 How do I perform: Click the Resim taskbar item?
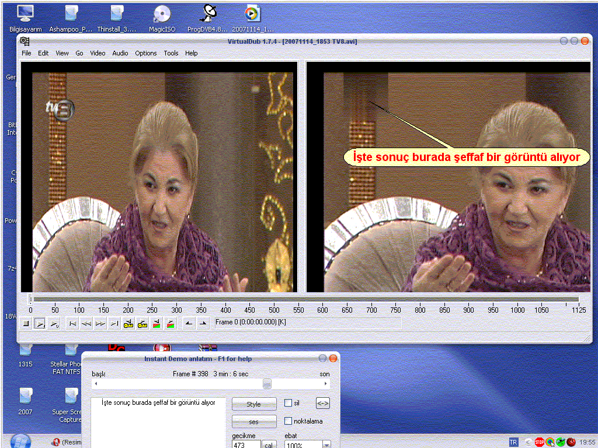(65, 442)
